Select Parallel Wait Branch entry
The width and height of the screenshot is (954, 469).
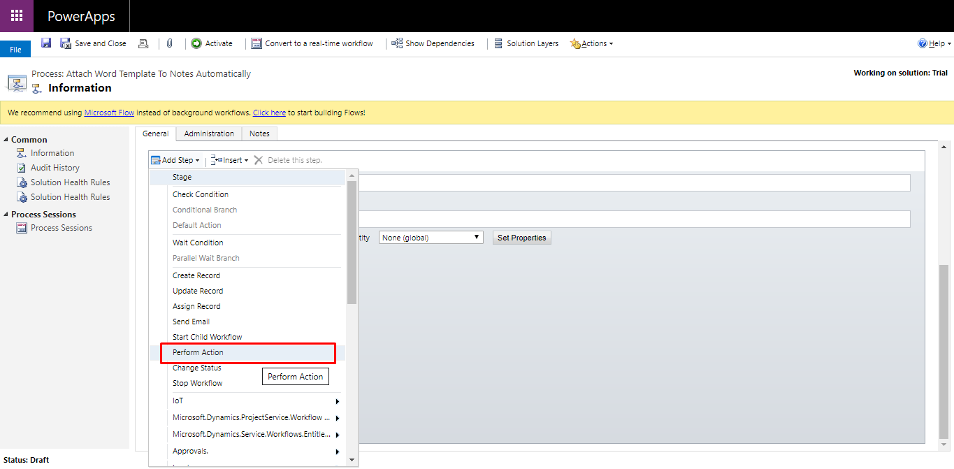247,258
